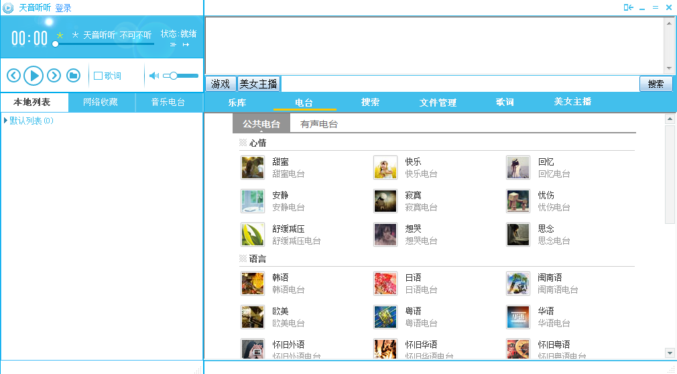Open the 快乐 station thumbnail
The image size is (677, 374).
(385, 168)
